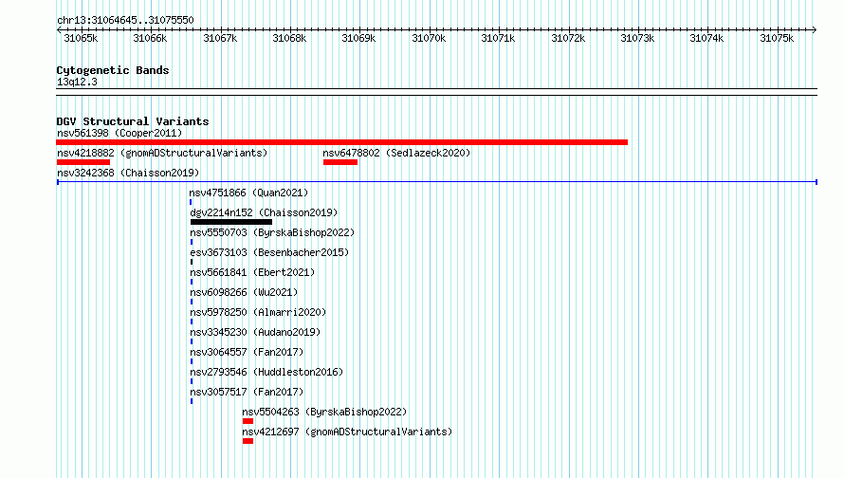
Task: Open dgv2214n152 (Chaisson2019) variant label
Action: (264, 212)
